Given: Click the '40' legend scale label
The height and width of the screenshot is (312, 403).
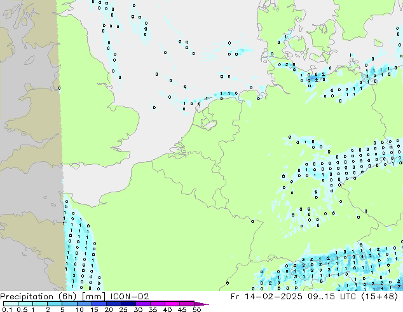Looking at the screenshot, I should tap(167, 309).
